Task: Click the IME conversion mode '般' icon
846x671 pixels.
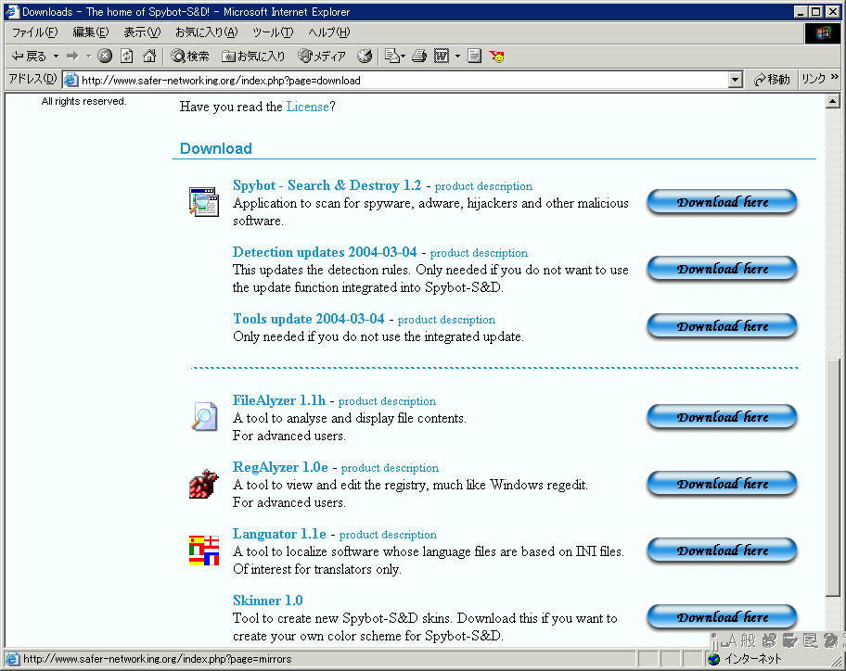Action: (749, 640)
